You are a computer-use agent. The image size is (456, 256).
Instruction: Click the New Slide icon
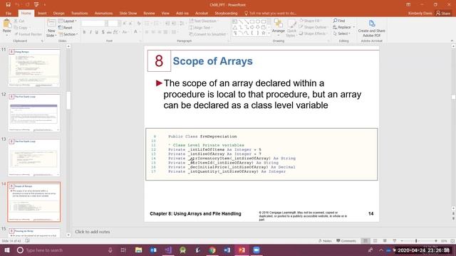51,23
